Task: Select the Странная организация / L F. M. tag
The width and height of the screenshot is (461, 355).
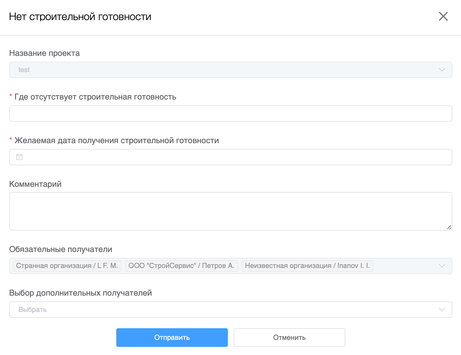Action: pos(67,266)
